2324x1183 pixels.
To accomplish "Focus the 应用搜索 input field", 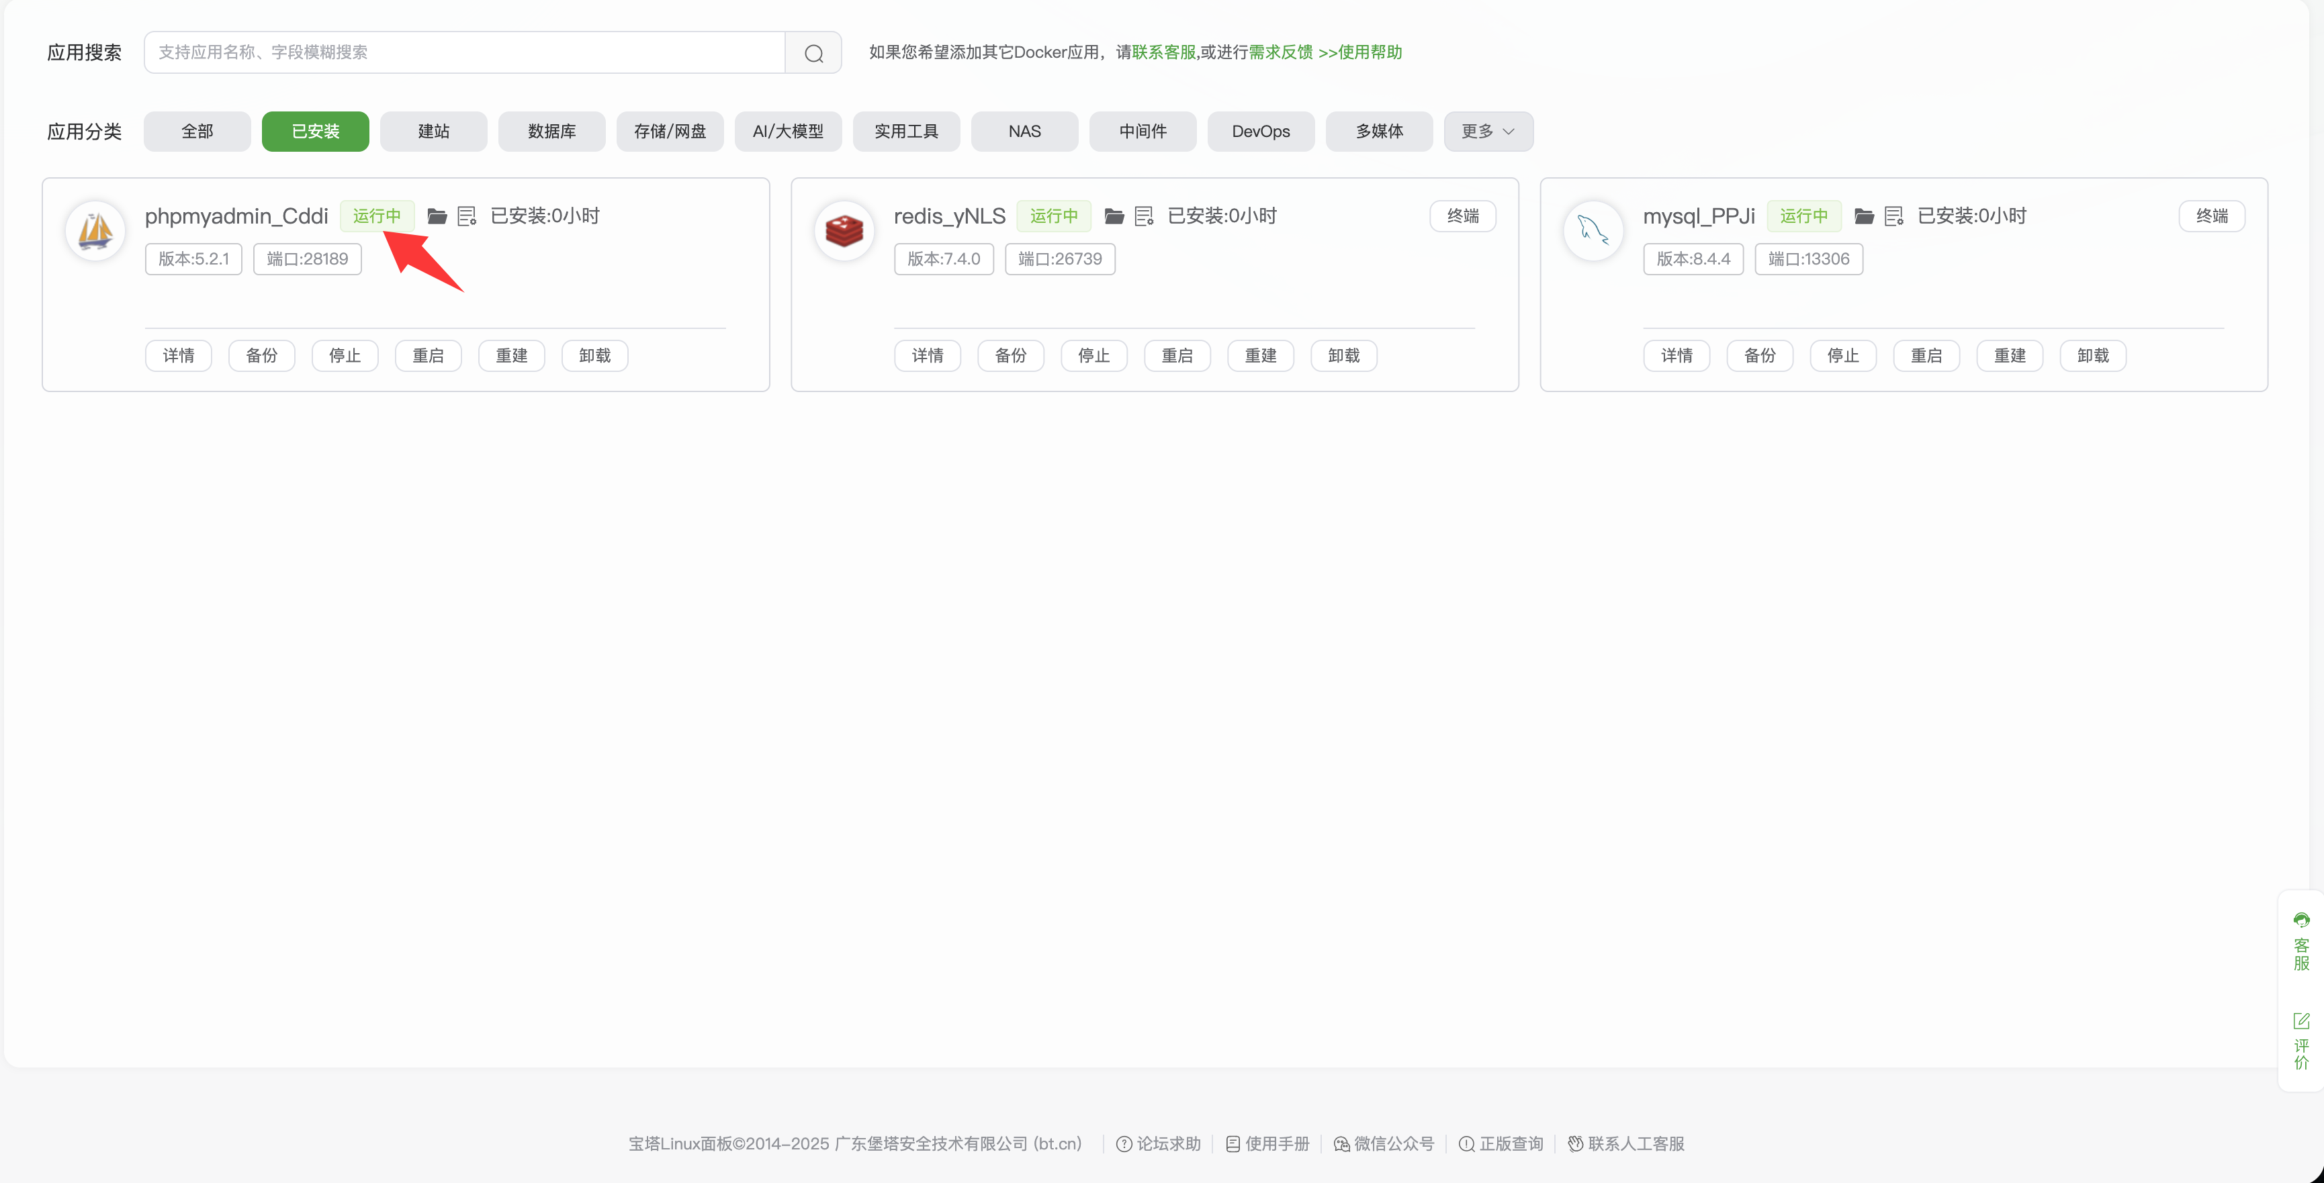I will [x=463, y=52].
